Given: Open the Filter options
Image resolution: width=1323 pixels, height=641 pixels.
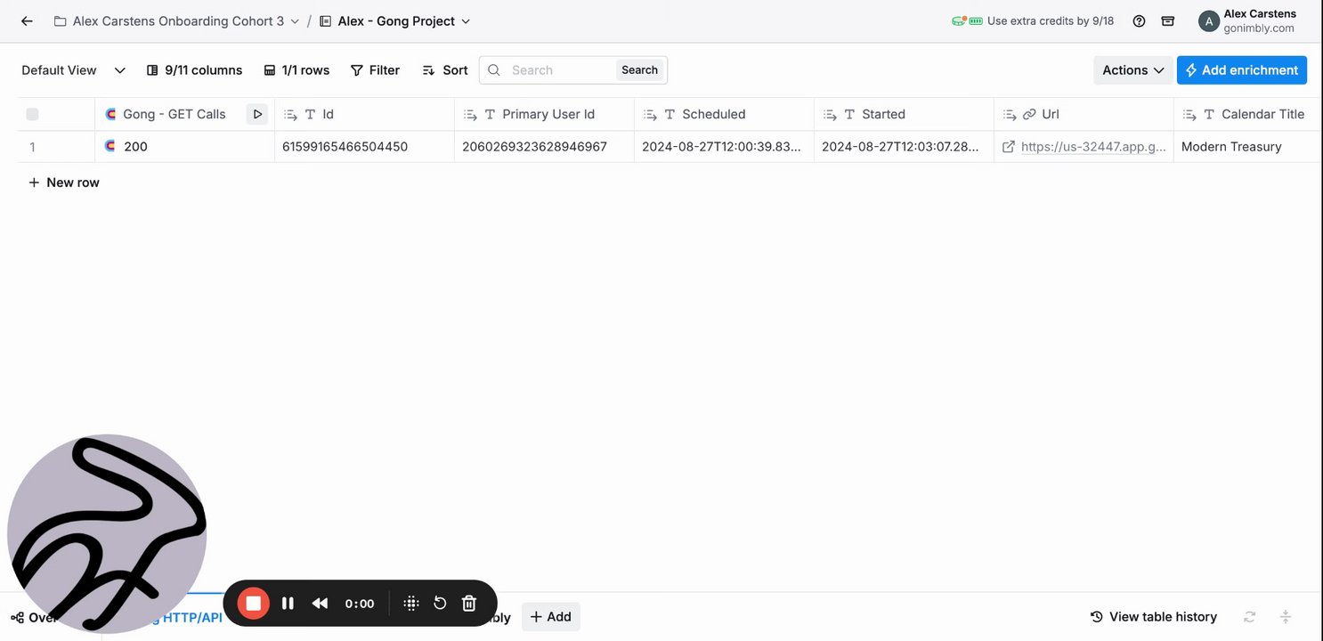Looking at the screenshot, I should 375,70.
